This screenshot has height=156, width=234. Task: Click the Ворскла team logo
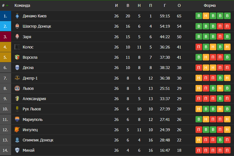[17, 57]
